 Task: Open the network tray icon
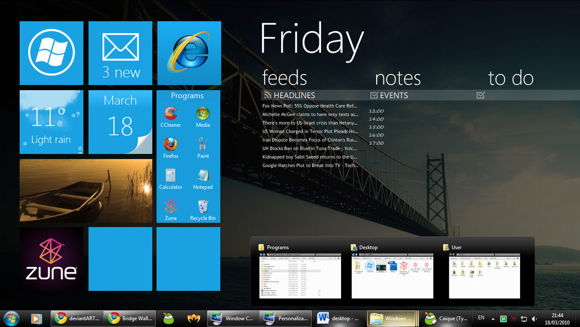tap(524, 318)
